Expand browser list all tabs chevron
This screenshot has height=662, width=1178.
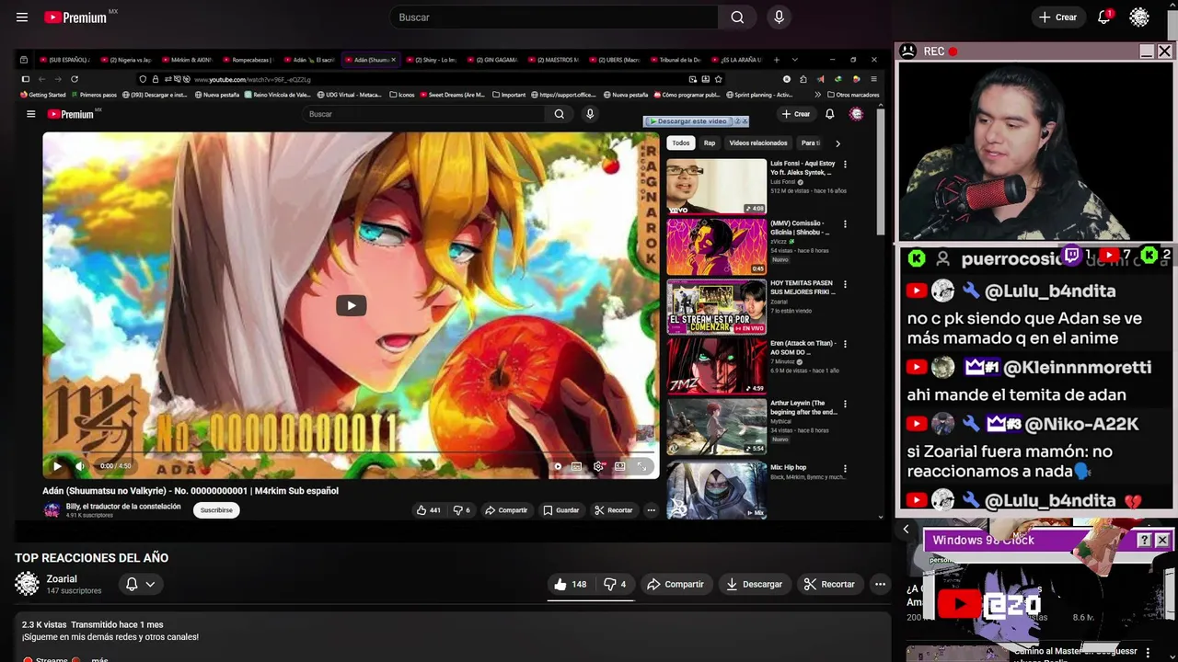[x=795, y=60]
